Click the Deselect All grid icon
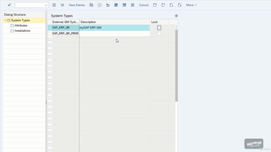The image size is (271, 152). point(133,5)
